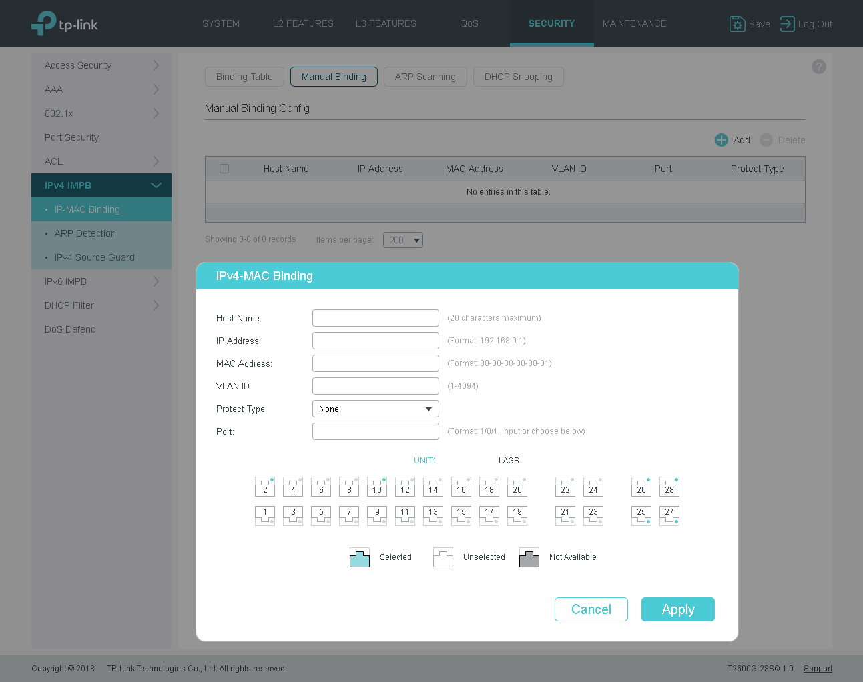Select SFP port 26
Viewport: 863px width, 682px height.
click(641, 487)
